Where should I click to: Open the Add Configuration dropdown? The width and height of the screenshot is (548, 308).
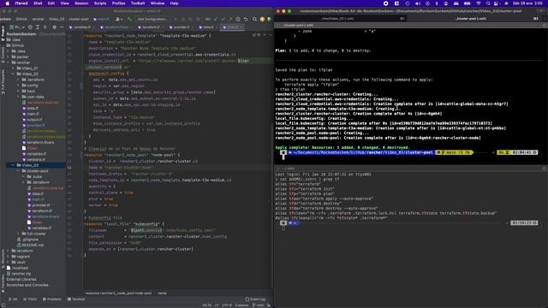[152, 19]
